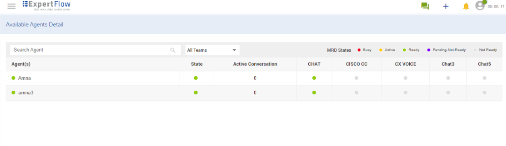This screenshot has width=506, height=146.
Task: Click the blue plus icon
Action: click(x=445, y=6)
